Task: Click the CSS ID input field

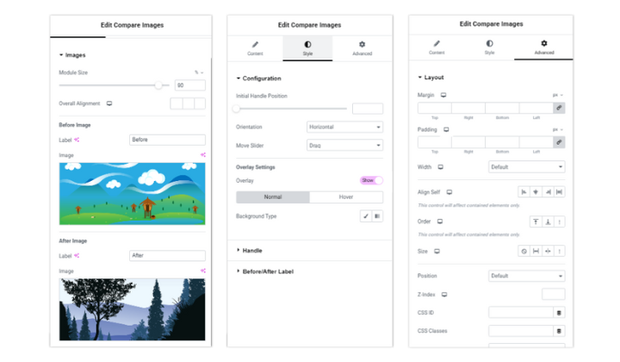Action: point(521,313)
